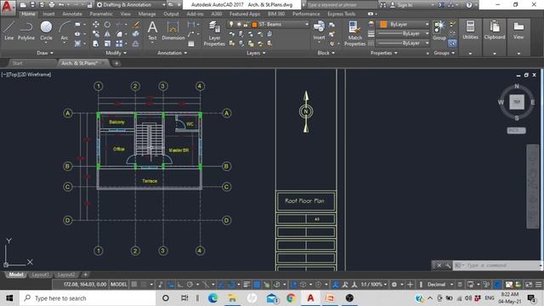
Task: Click the Offset tool icon
Action: 136,43
